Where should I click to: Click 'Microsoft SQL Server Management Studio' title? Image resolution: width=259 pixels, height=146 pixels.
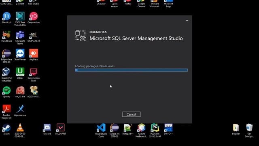[x=136, y=38]
